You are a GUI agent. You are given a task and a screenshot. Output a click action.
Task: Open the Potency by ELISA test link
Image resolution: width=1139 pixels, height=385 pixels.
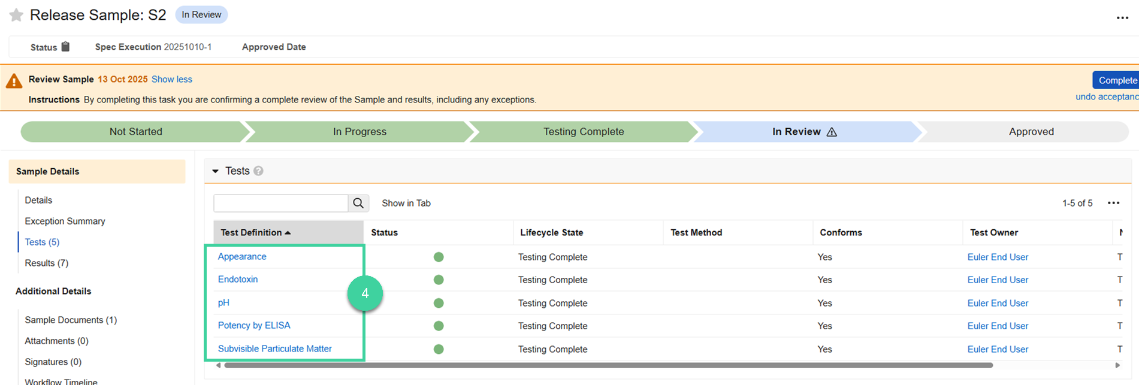[254, 325]
